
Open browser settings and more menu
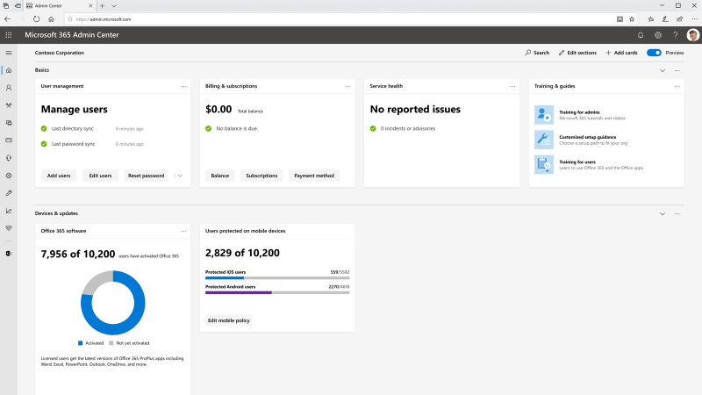click(694, 19)
